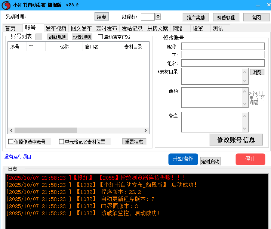Image resolution: width=271 pixels, height=229 pixels.
Task: Toggle the 仅操作选中账号 checkbox
Action: 11,142
